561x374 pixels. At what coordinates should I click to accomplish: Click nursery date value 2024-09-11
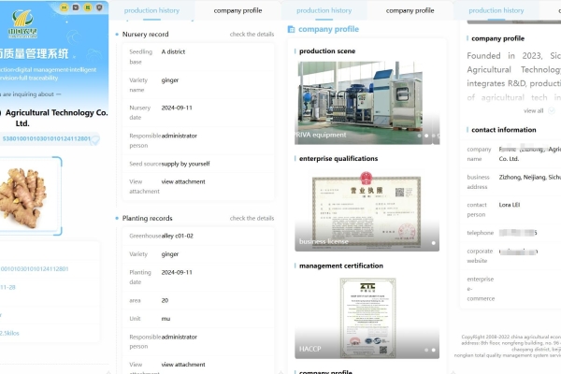(177, 108)
